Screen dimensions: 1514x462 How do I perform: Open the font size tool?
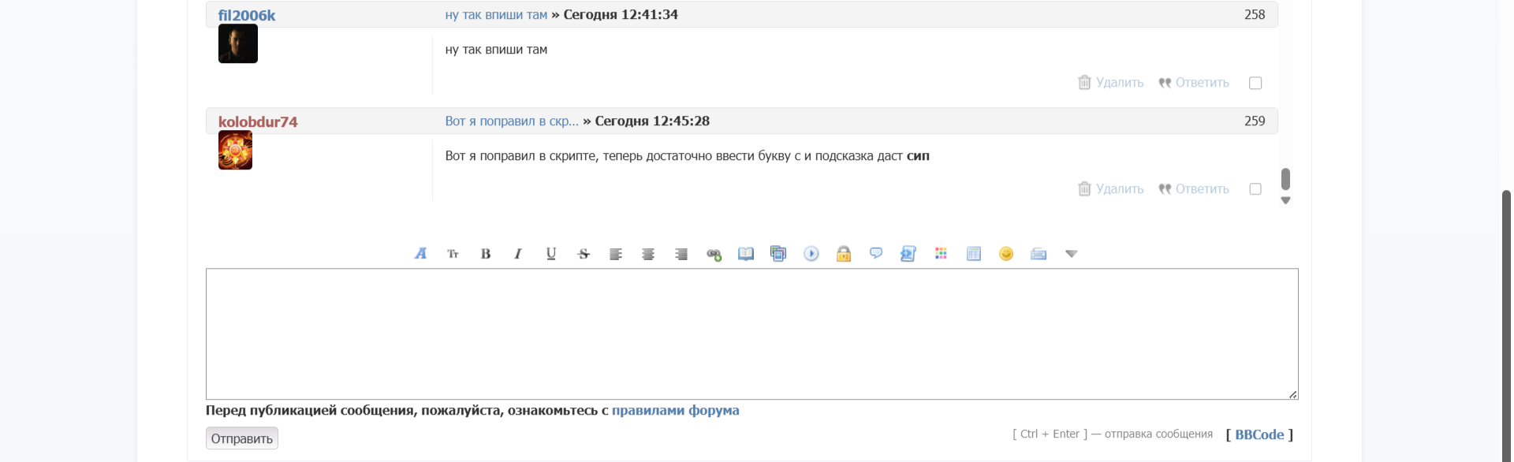453,254
